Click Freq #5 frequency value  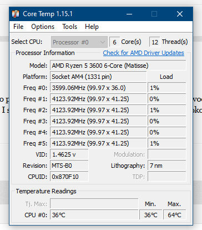[98, 143]
